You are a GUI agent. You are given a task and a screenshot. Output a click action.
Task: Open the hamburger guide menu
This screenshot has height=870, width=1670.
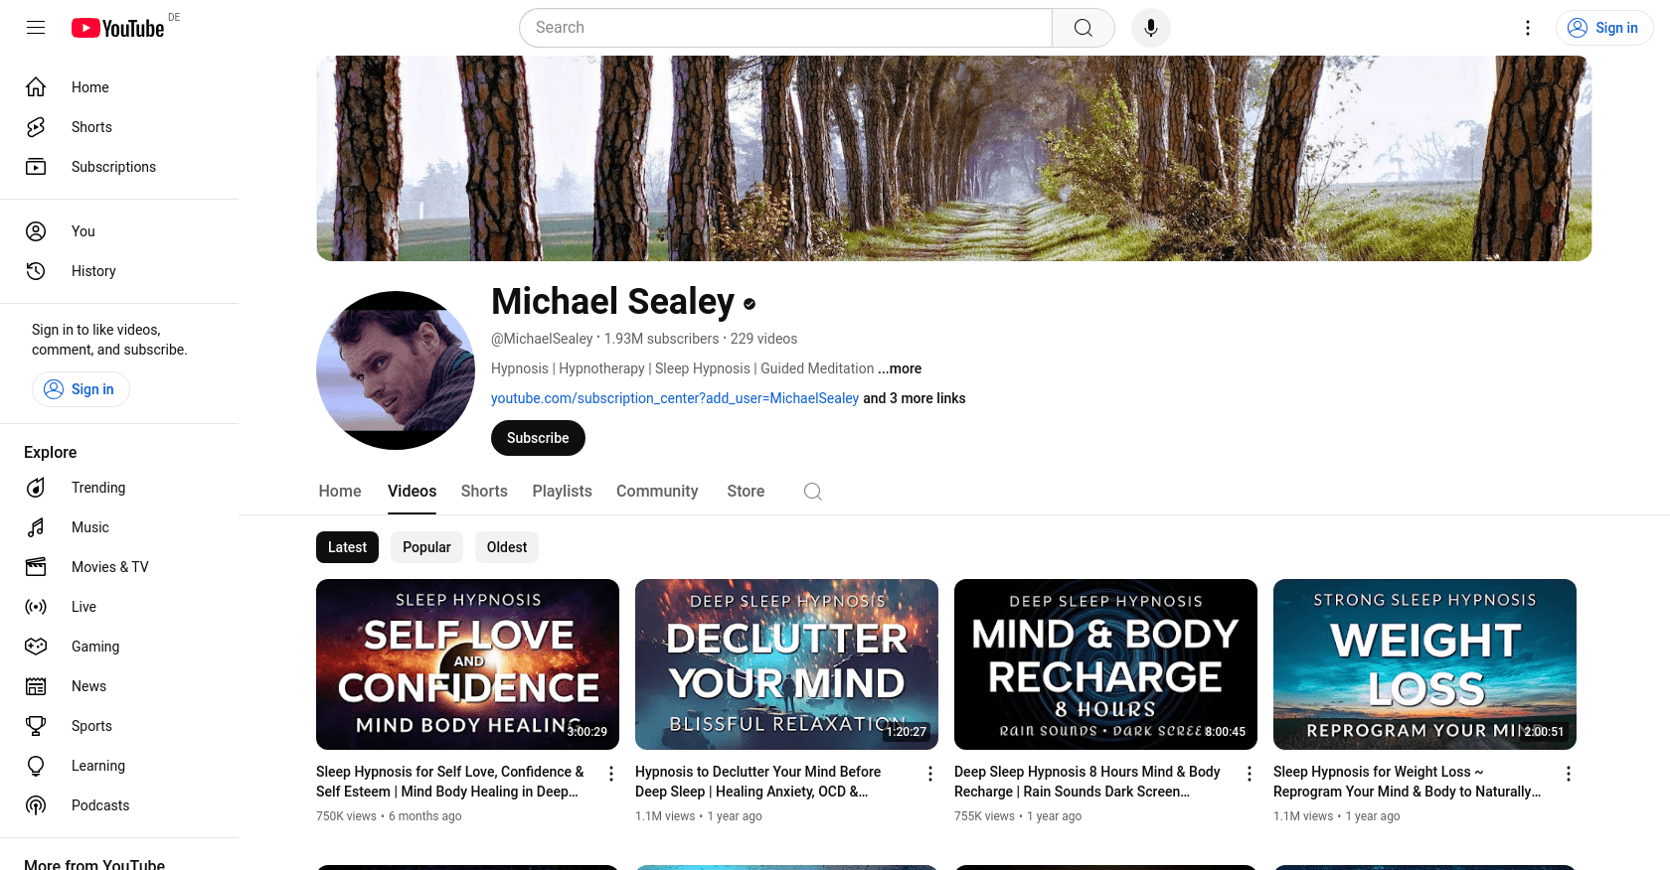(x=36, y=28)
